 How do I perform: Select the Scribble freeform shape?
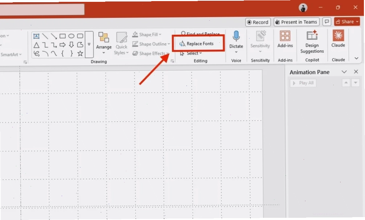click(x=36, y=54)
